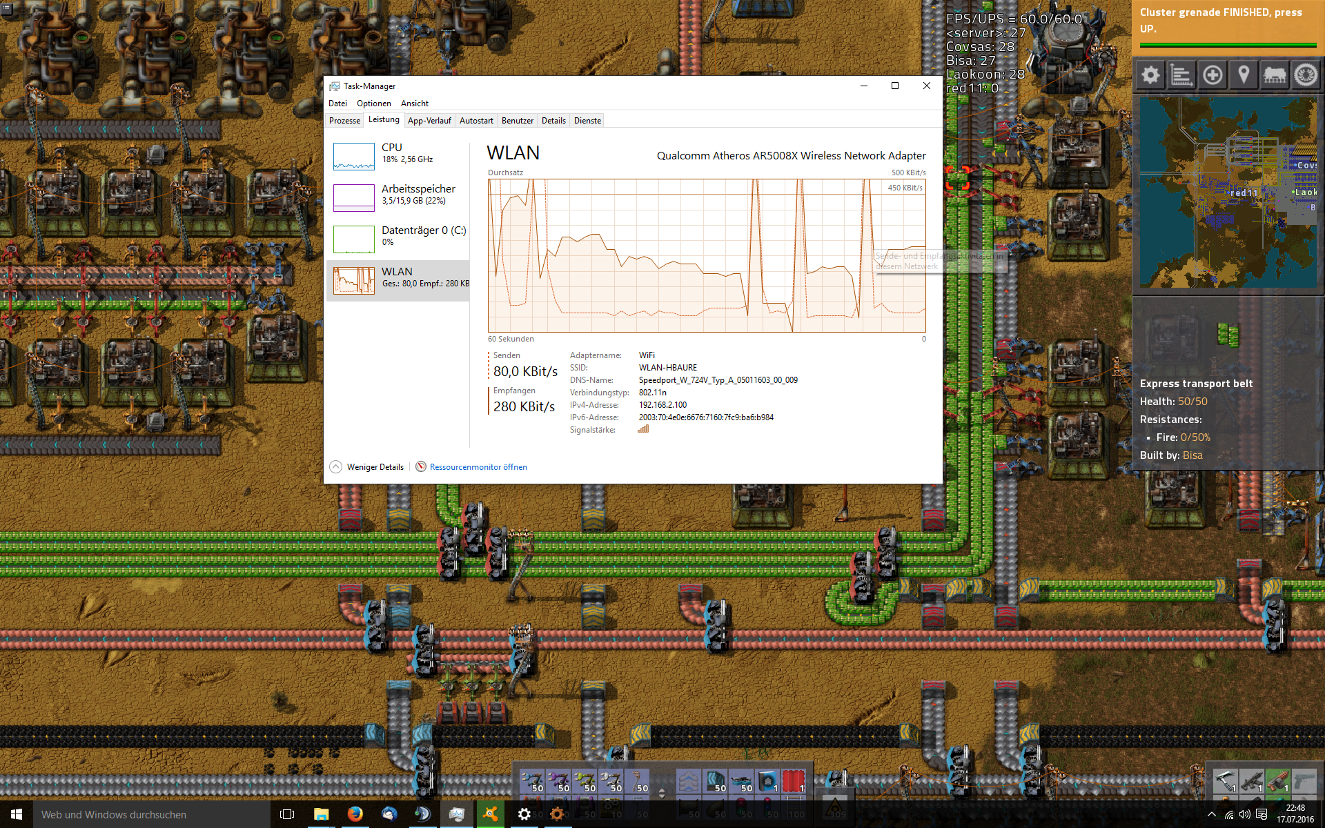This screenshot has width=1325, height=828.
Task: Click the Web und Windows durchsuchen search box
Action: [x=152, y=814]
